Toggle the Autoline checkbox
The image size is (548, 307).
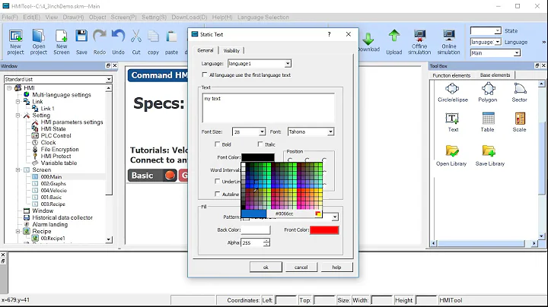[x=217, y=194]
